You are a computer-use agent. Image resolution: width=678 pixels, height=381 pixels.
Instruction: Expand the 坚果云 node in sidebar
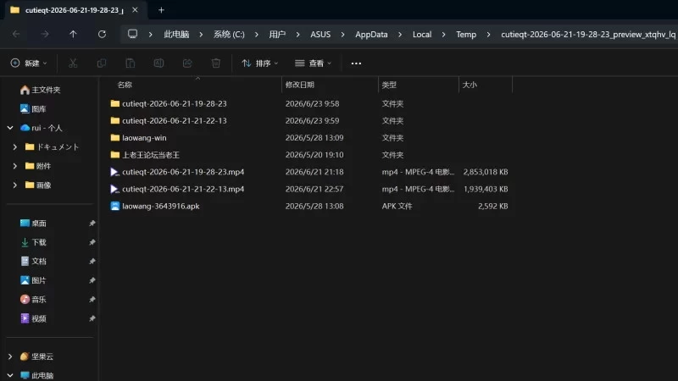pos(10,356)
